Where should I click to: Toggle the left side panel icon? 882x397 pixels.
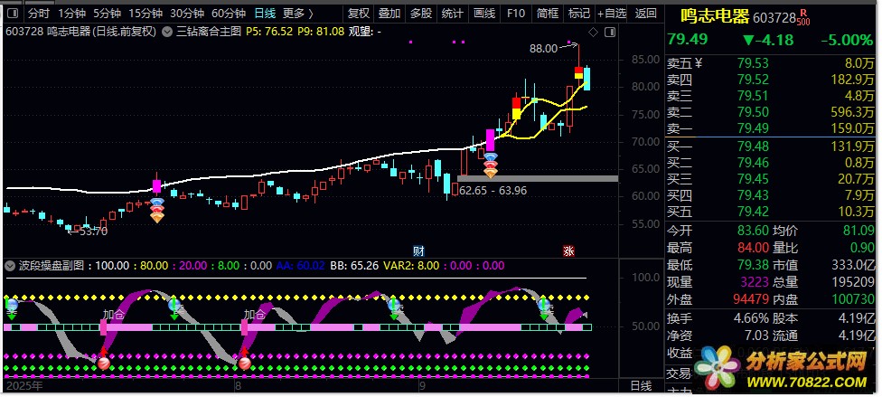click(13, 13)
